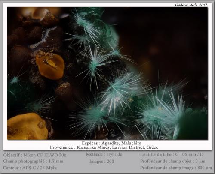This screenshot has height=174, width=215.
Task: Select the Champ photographié : 1.7 mm text
Action: pyautogui.click(x=33, y=161)
